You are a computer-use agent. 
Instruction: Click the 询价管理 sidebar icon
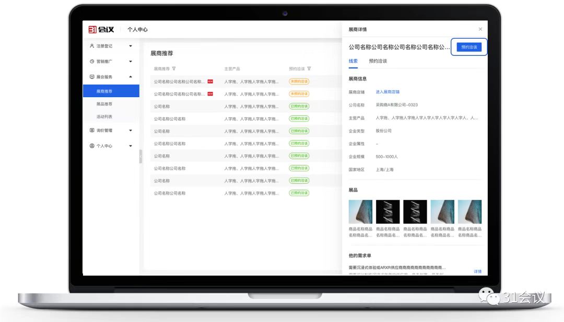(92, 130)
